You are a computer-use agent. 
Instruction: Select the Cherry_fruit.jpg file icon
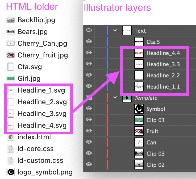pos(10,55)
